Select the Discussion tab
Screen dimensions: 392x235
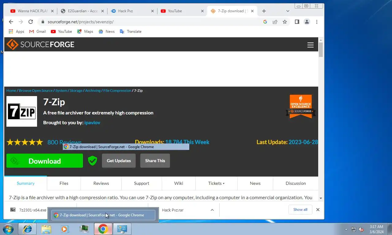click(296, 183)
